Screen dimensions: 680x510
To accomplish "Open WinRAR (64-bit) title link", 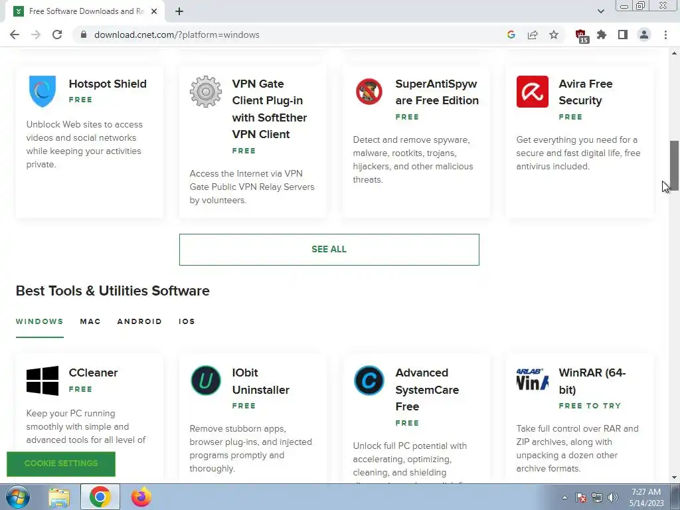I will point(592,381).
